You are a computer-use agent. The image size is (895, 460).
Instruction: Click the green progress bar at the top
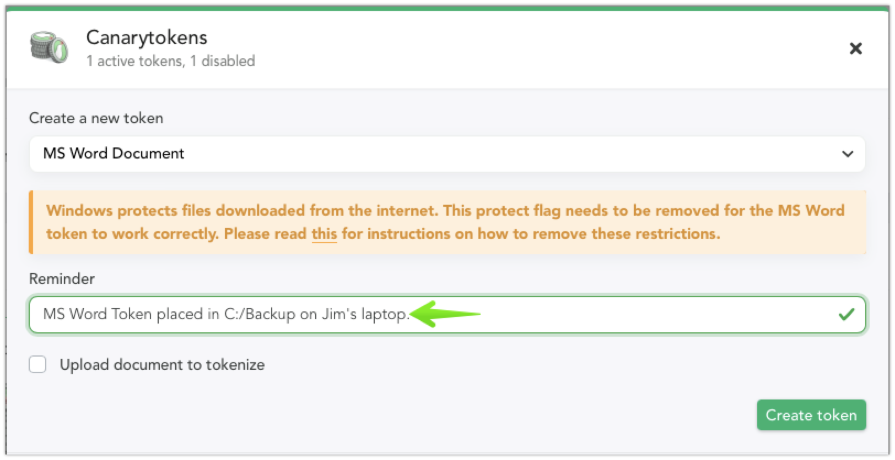coord(447,8)
